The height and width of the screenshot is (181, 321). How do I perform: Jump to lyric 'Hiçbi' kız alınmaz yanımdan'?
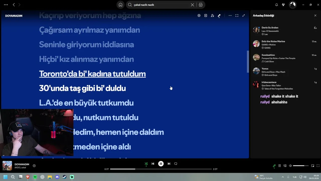(86, 59)
